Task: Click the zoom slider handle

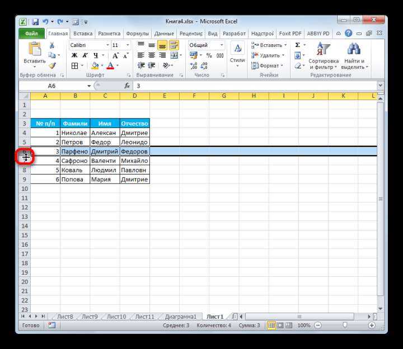Action: point(345,326)
